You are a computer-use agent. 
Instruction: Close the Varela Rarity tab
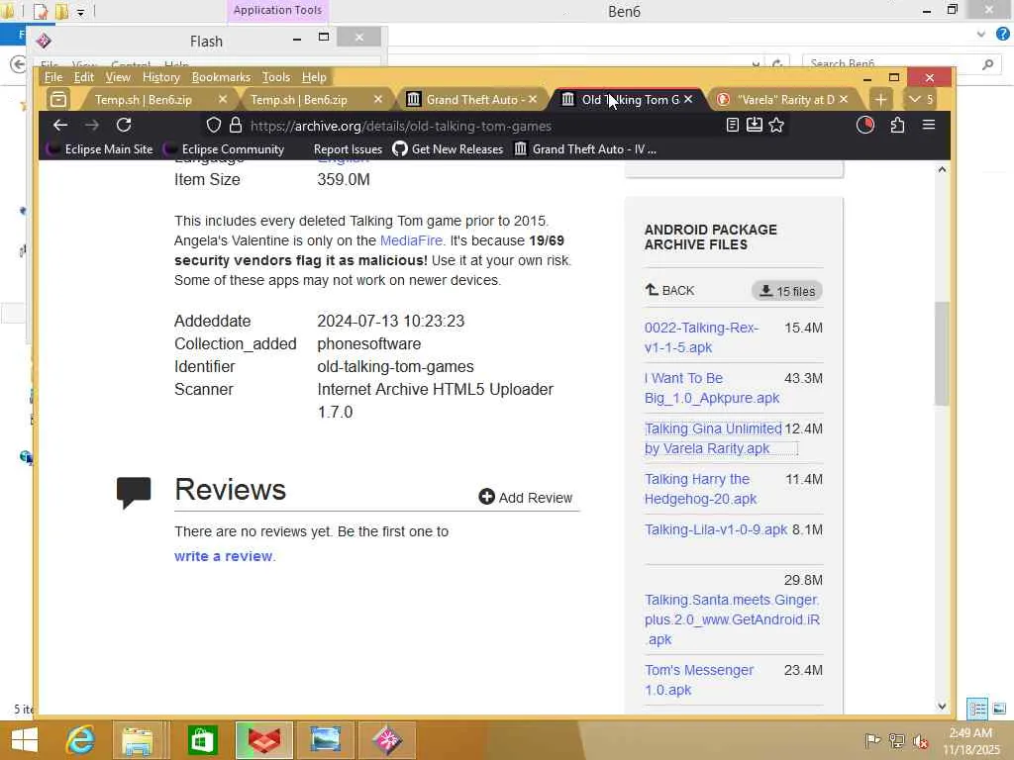tap(844, 100)
